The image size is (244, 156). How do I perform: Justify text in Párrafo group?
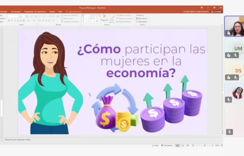[x=49, y=21]
